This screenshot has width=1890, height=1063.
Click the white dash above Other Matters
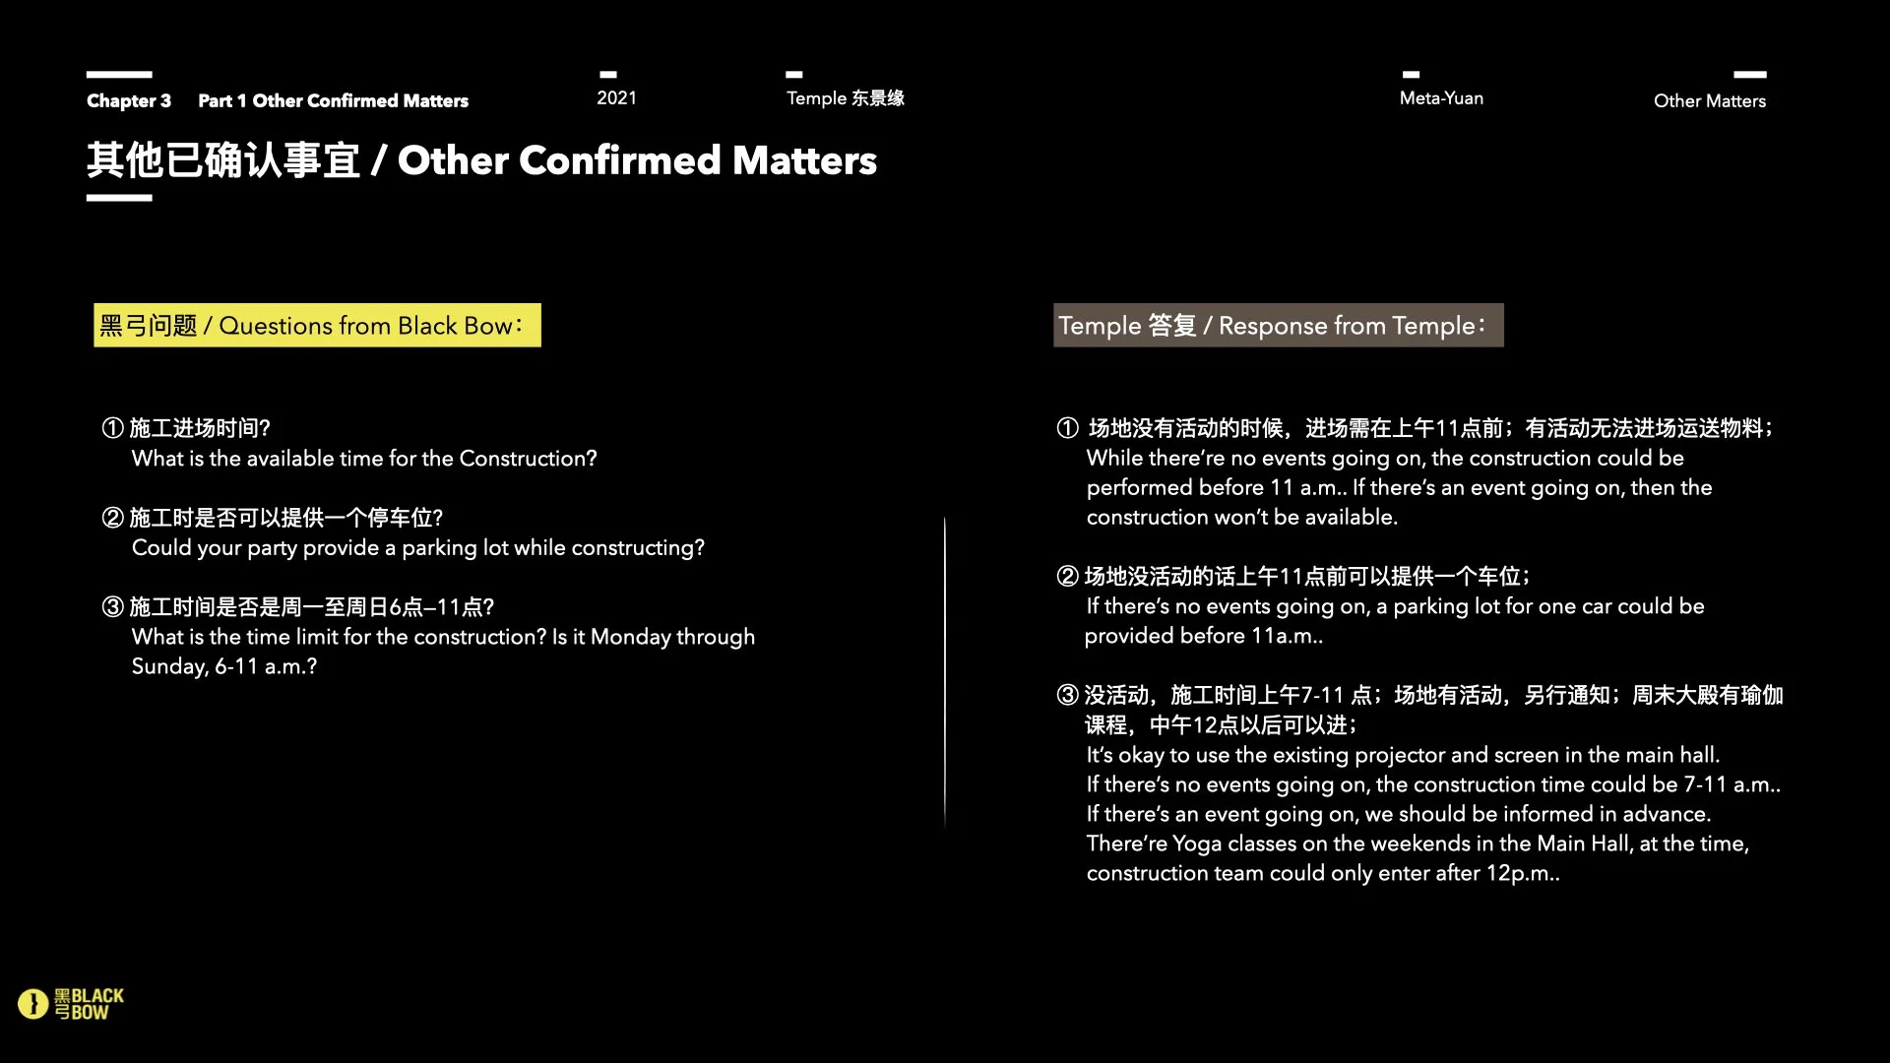click(x=1749, y=75)
